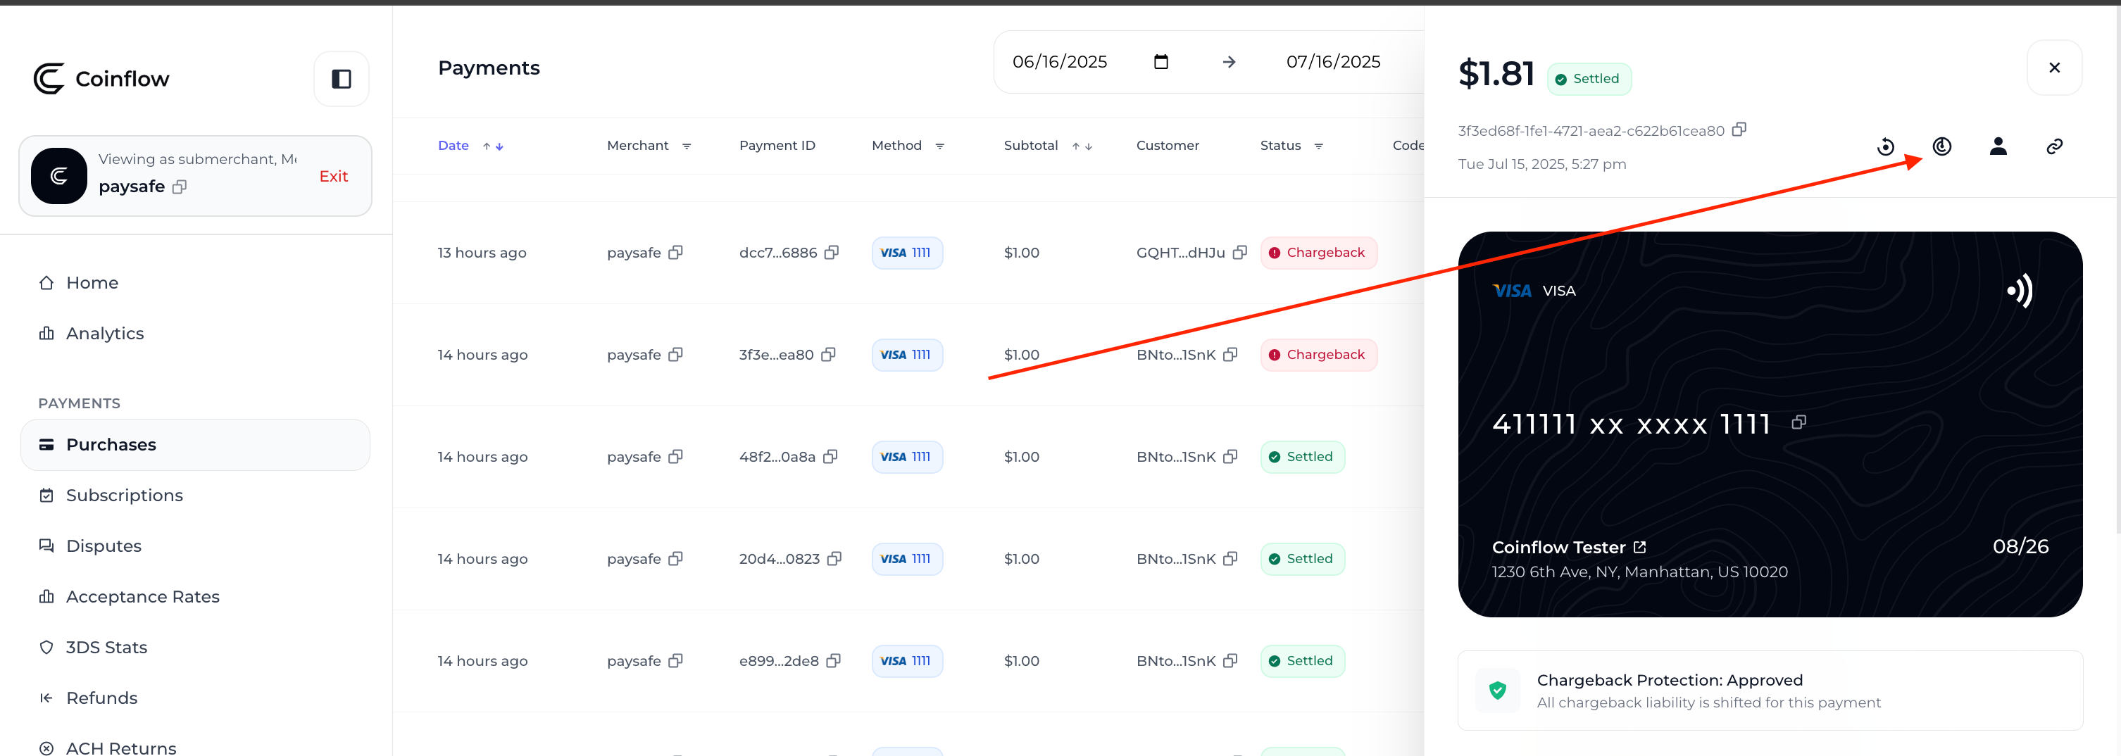Edit end date 07/16/2025 field
This screenshot has height=756, width=2121.
coord(1333,62)
